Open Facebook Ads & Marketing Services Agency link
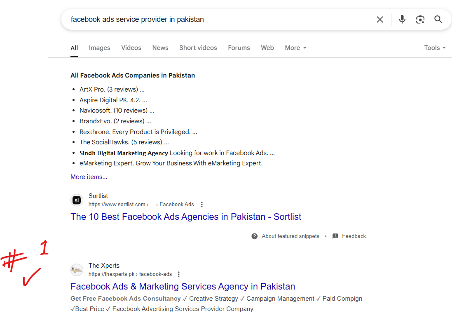The height and width of the screenshot is (325, 452). [x=183, y=286]
